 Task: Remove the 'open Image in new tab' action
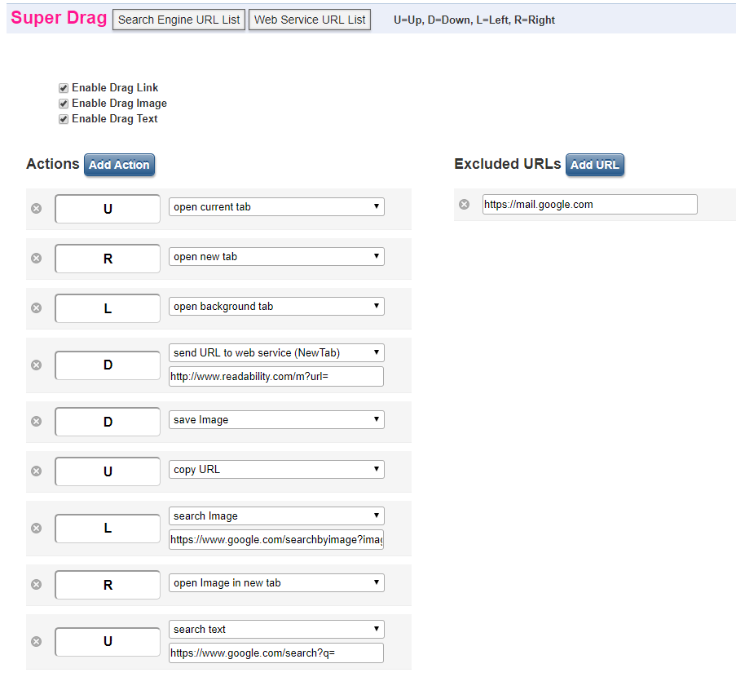[x=36, y=585]
